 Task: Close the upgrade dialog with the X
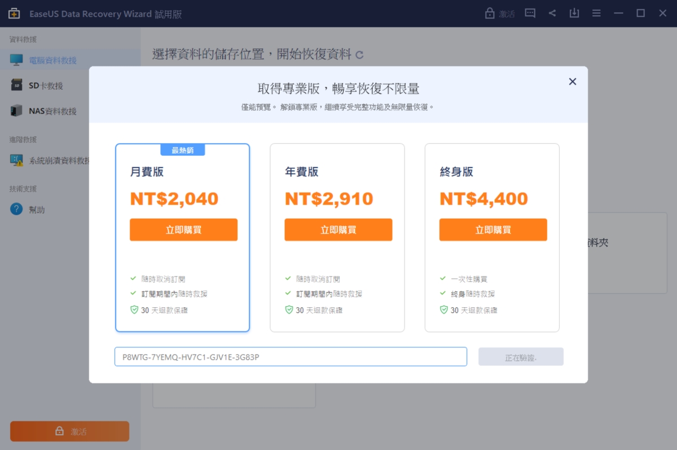click(x=572, y=82)
